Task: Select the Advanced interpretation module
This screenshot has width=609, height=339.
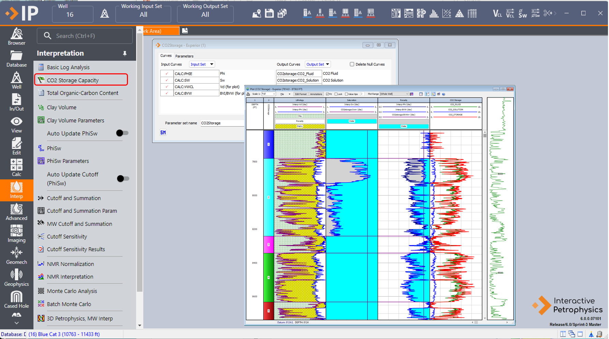Action: tap(16, 211)
